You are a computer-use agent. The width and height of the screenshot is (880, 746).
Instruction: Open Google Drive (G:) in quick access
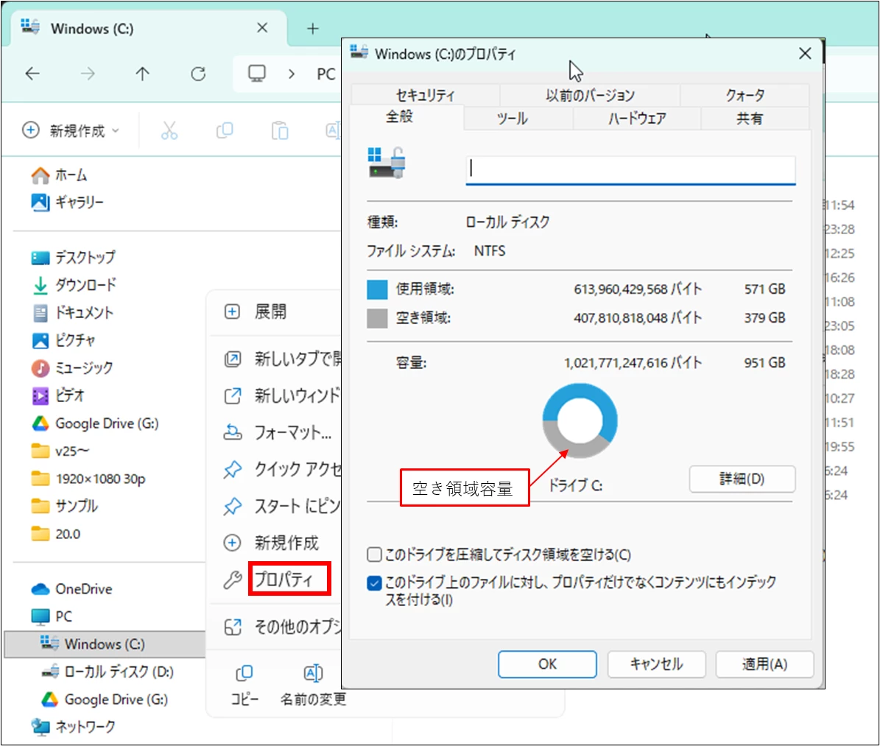coord(95,423)
